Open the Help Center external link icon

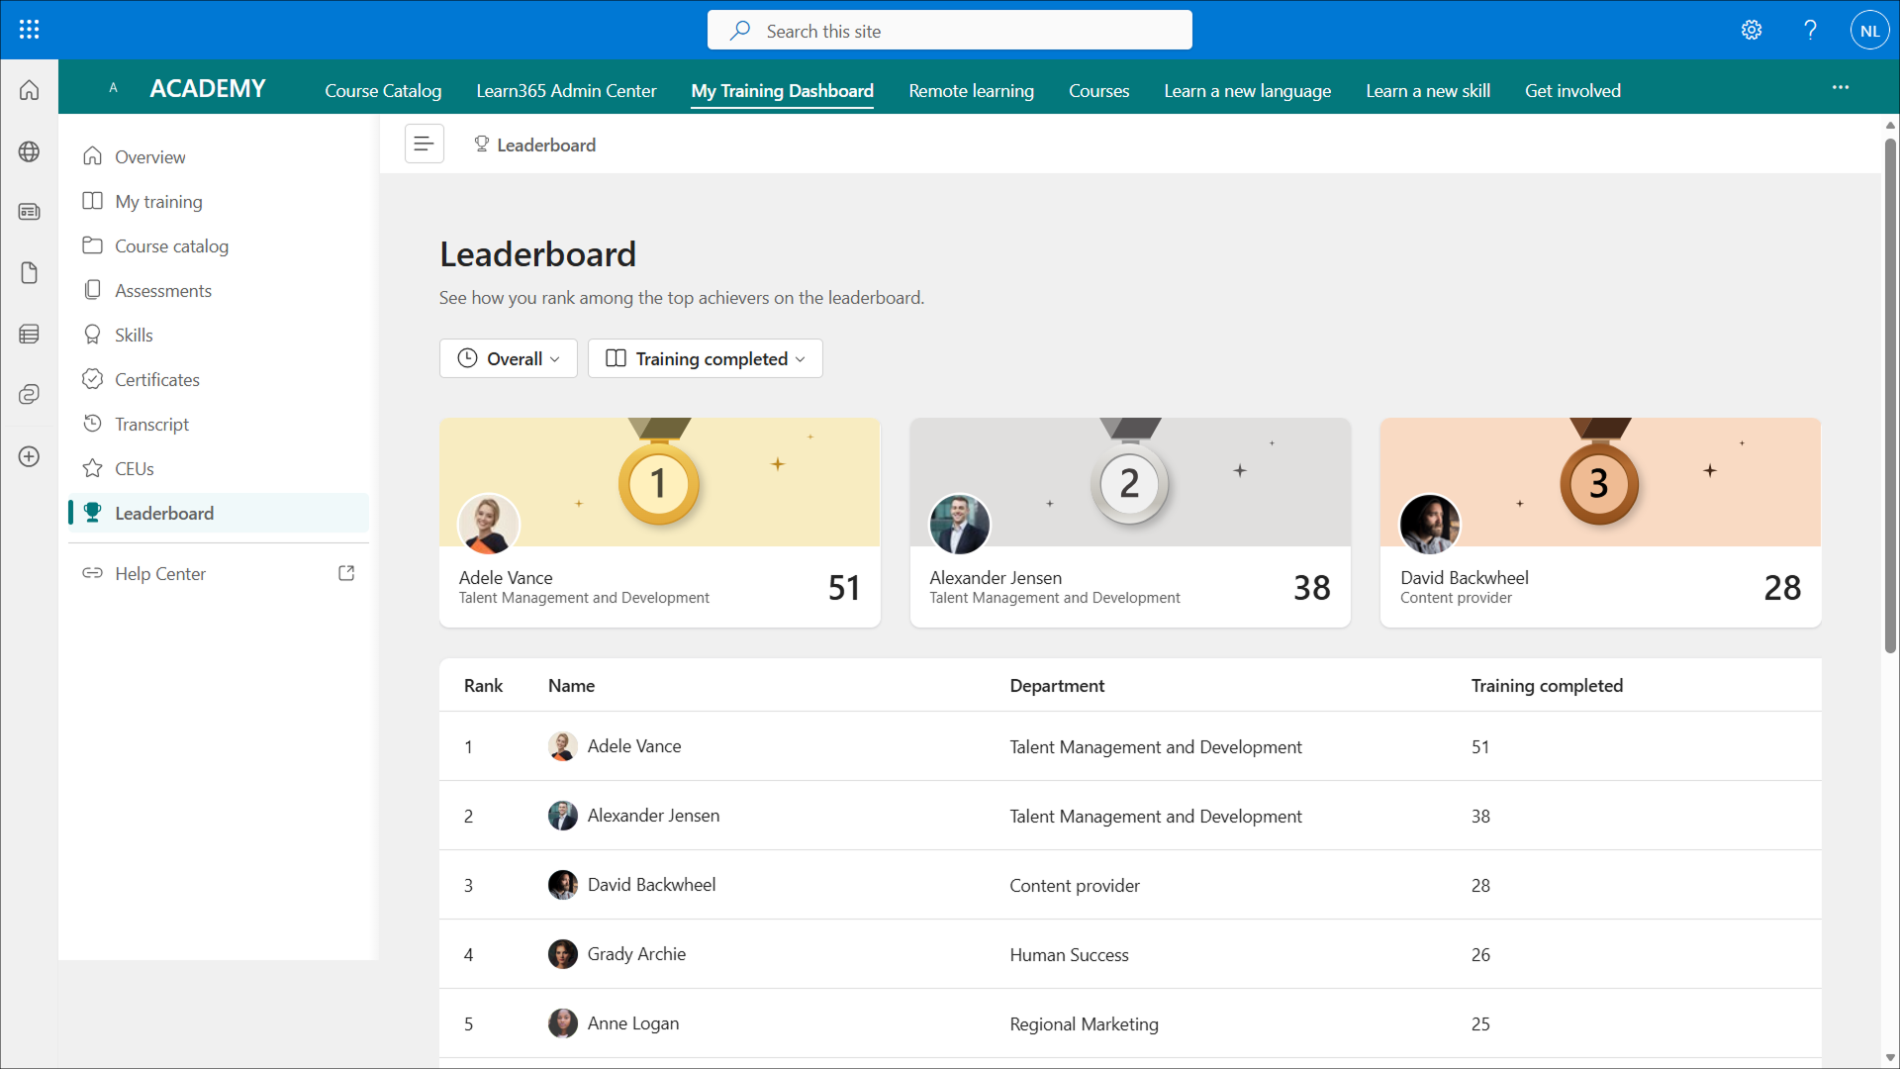(x=346, y=573)
